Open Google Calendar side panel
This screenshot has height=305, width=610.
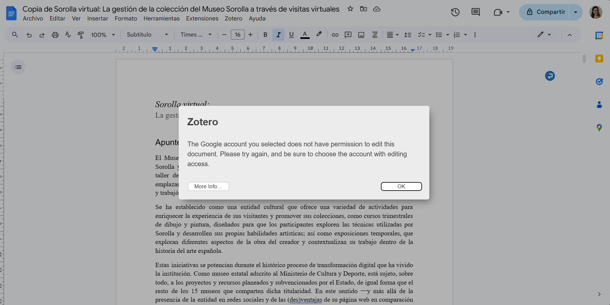(599, 35)
